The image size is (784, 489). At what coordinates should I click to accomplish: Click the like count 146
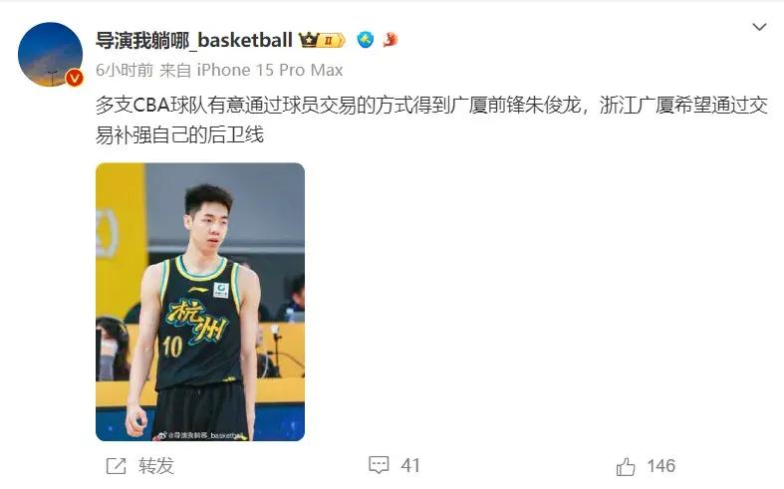click(661, 466)
